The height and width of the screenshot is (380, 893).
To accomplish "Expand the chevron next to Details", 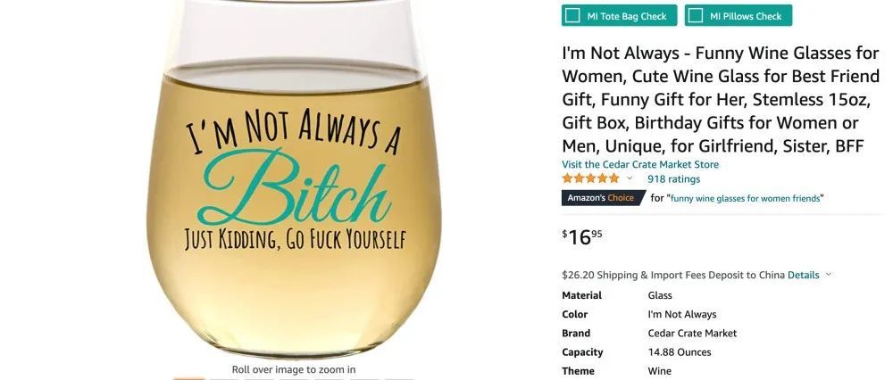I will pyautogui.click(x=828, y=274).
